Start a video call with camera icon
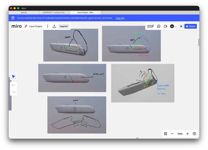The height and width of the screenshot is (150, 208). point(165,26)
